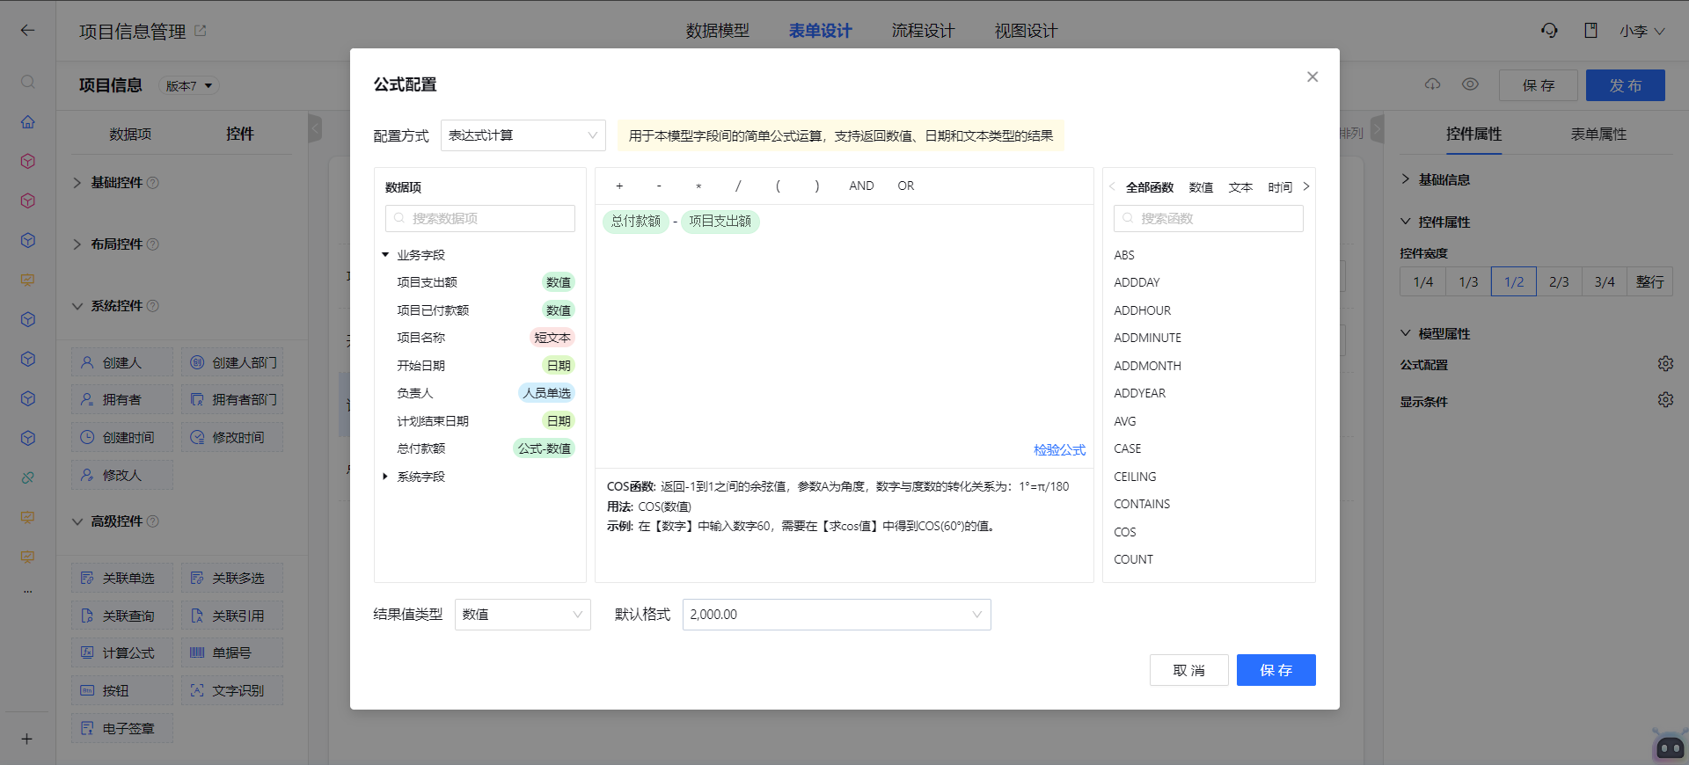Switch to the 数值 functions tab
Viewport: 1689px width, 765px height.
1201,187
